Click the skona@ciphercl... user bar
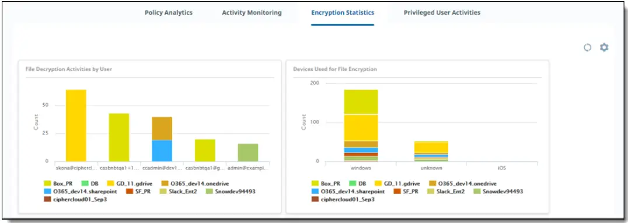The height and width of the screenshot is (223, 628). [x=76, y=126]
